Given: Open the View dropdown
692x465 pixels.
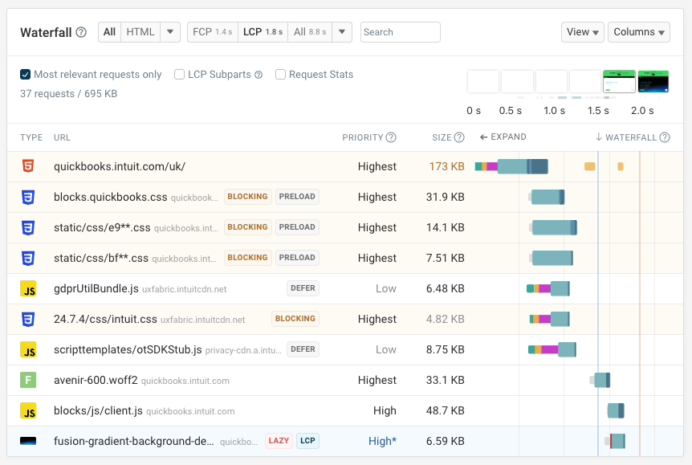Looking at the screenshot, I should tap(582, 32).
